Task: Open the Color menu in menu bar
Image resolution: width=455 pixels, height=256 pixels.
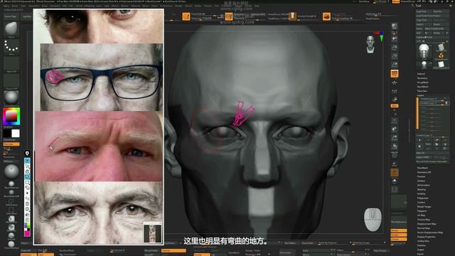Action: [x=23, y=6]
